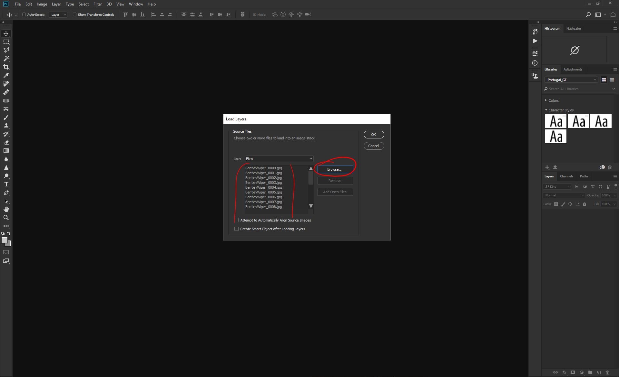Select file BentleyWiper_0008.jpg
Viewport: 619px width, 377px height.
tap(263, 207)
